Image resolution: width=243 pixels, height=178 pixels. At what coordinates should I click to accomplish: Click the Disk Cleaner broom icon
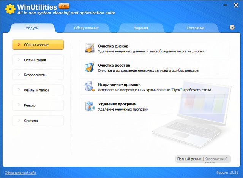point(90,48)
